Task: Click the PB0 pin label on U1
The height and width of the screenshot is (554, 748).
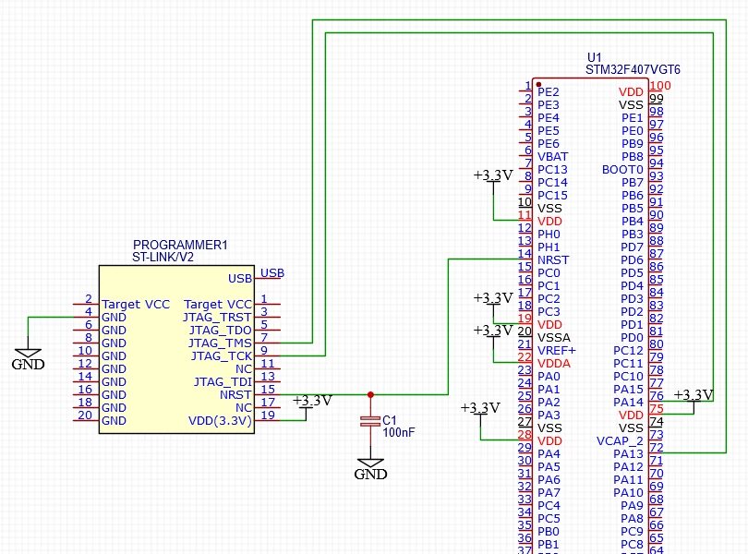Action: [549, 531]
